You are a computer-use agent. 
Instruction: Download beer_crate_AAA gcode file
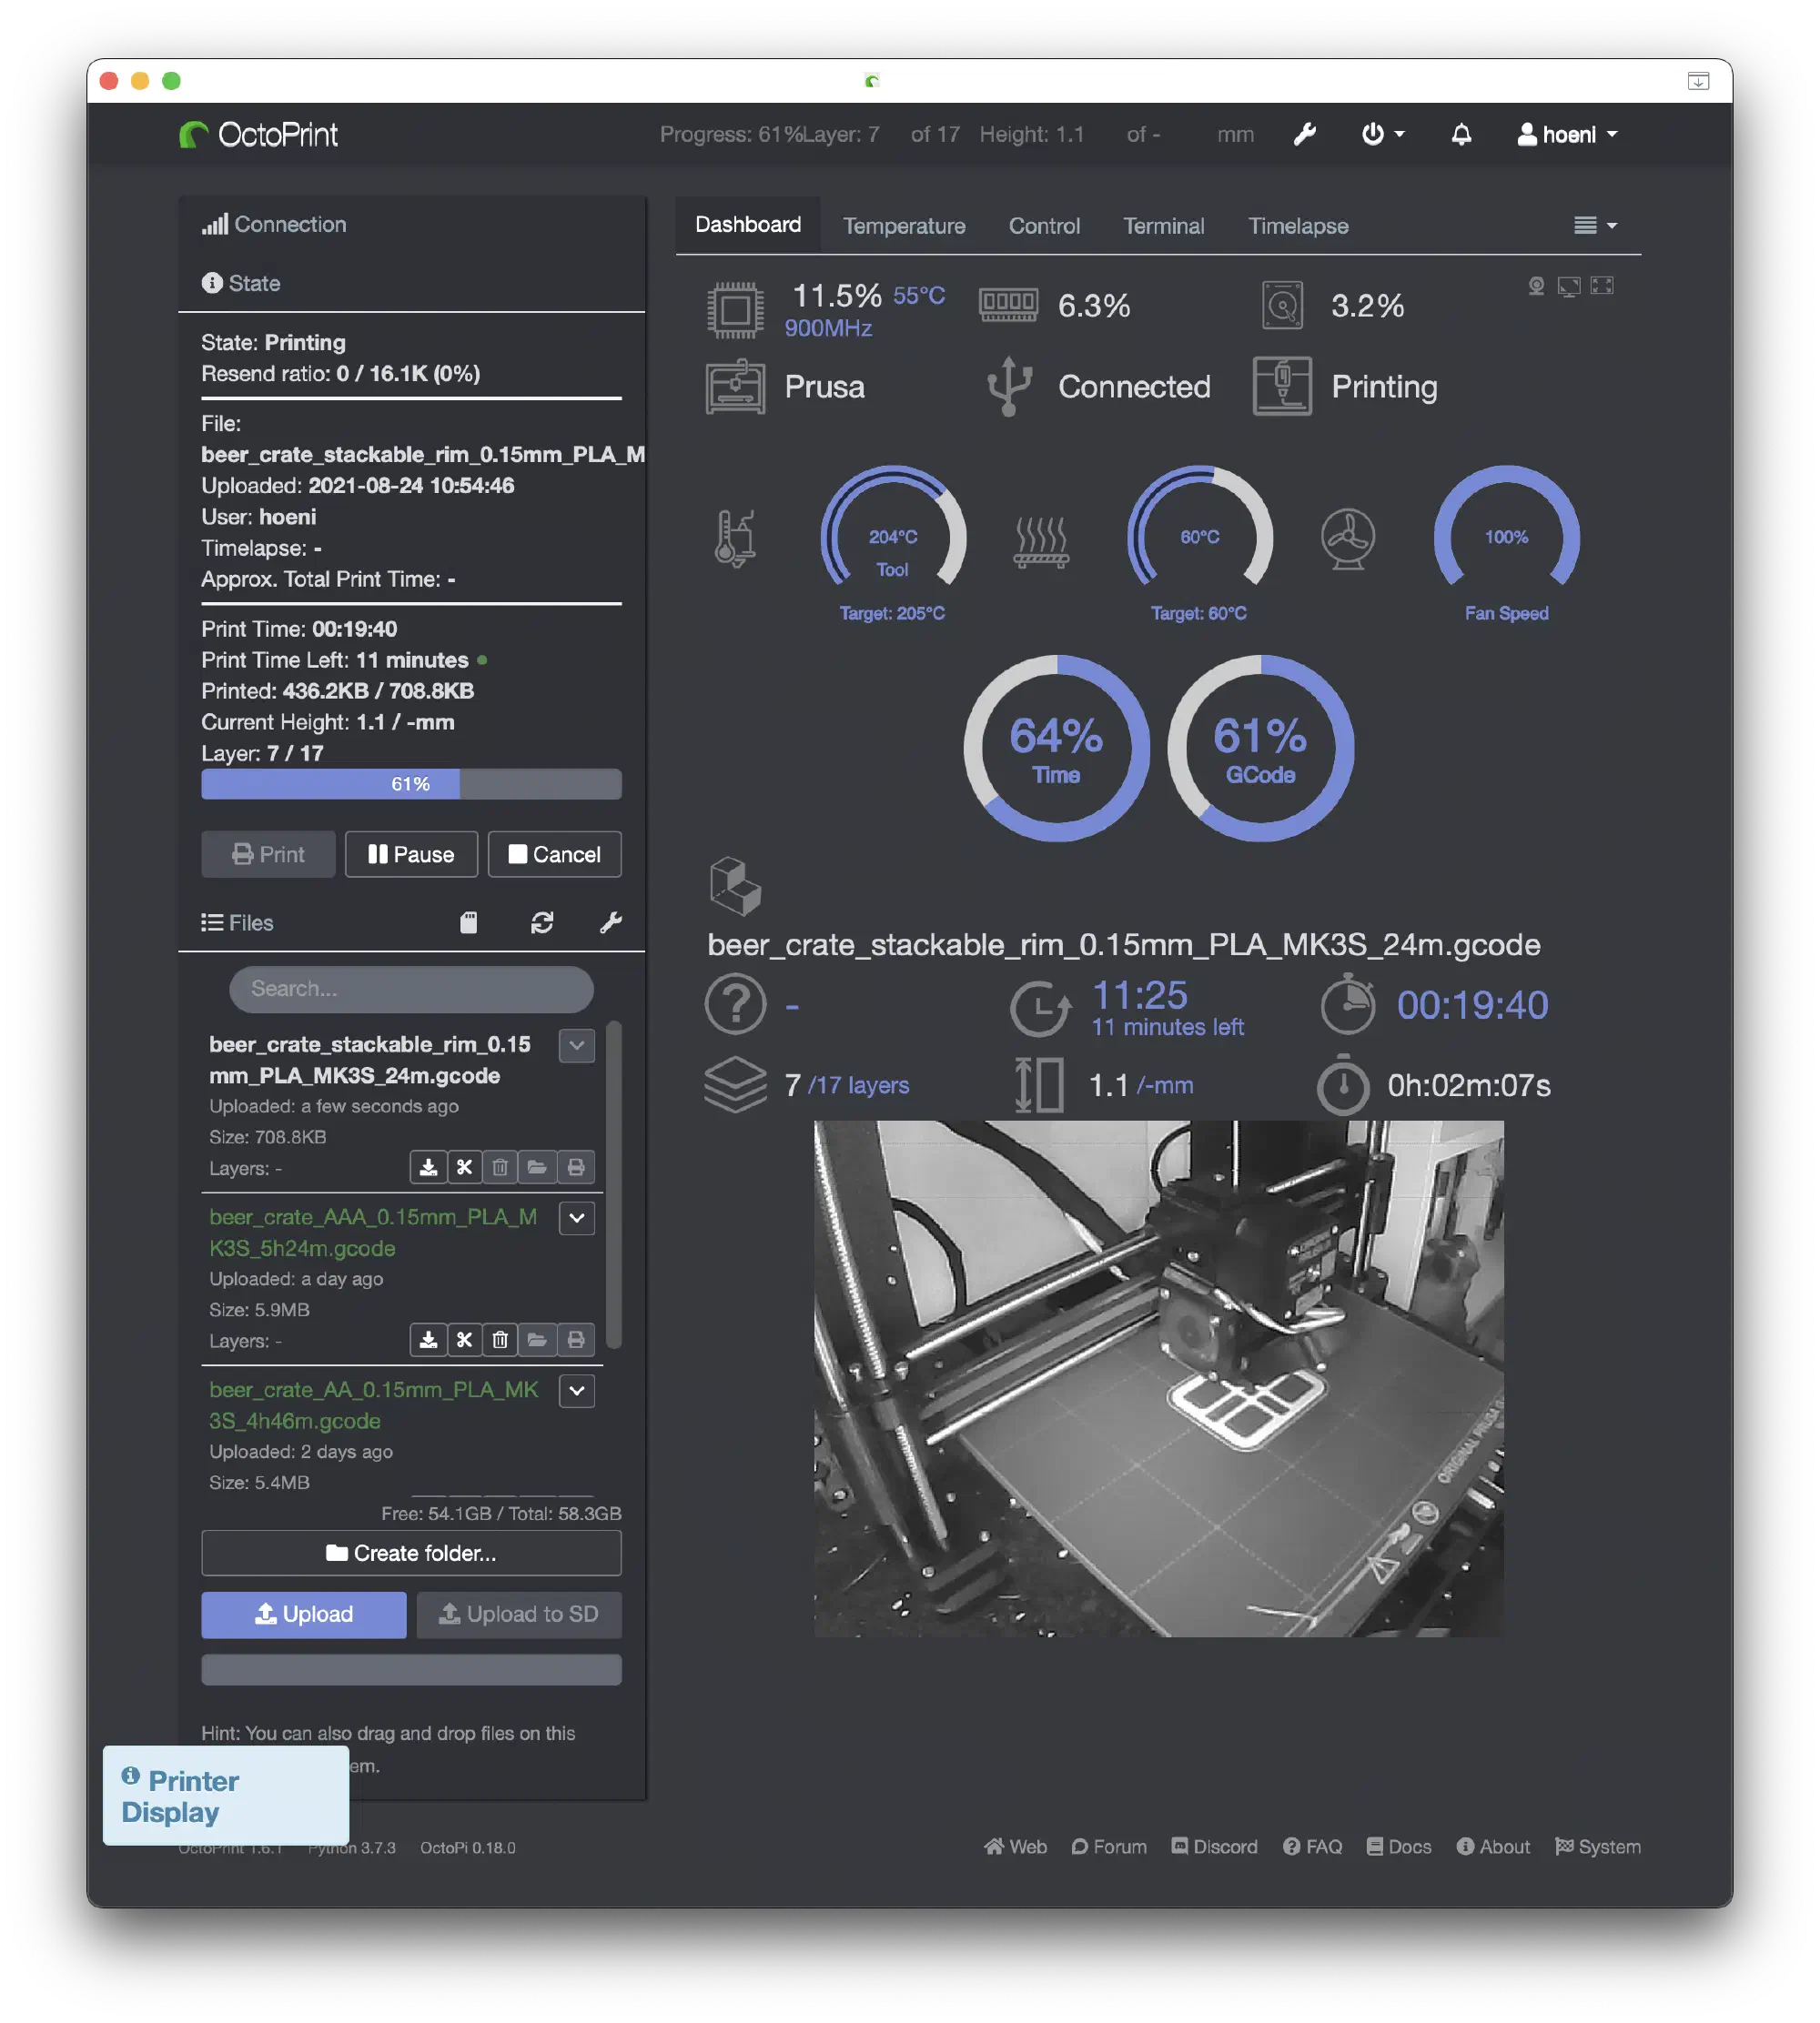(428, 1339)
